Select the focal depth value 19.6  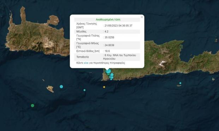pyautogui.click(x=107, y=51)
